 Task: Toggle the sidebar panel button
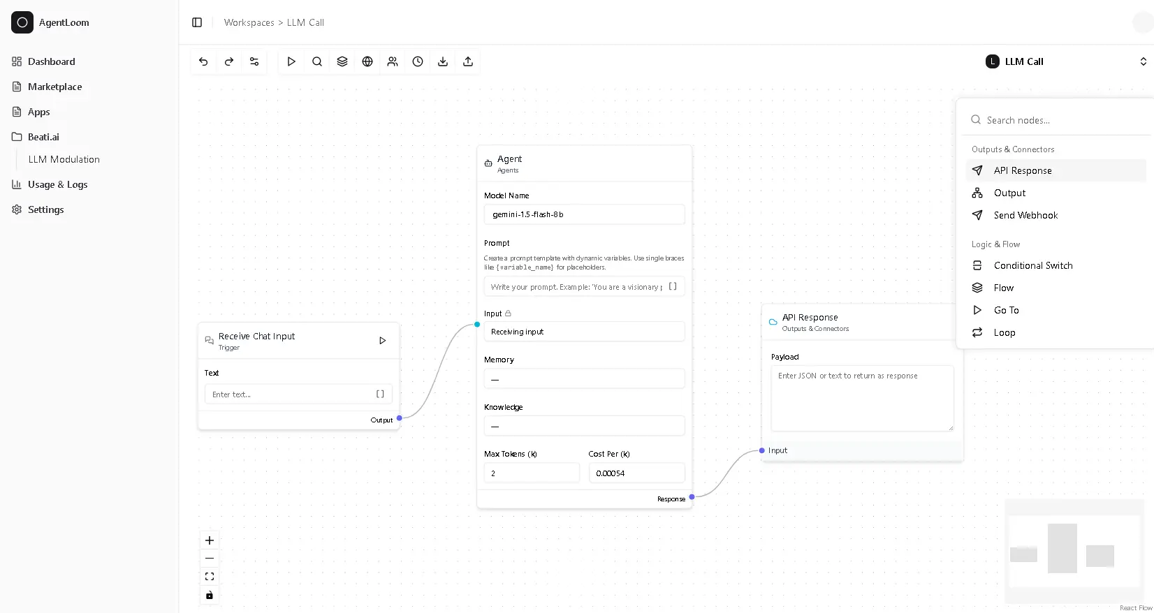(x=197, y=22)
